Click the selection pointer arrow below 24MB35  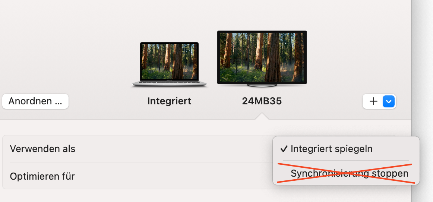[262, 117]
